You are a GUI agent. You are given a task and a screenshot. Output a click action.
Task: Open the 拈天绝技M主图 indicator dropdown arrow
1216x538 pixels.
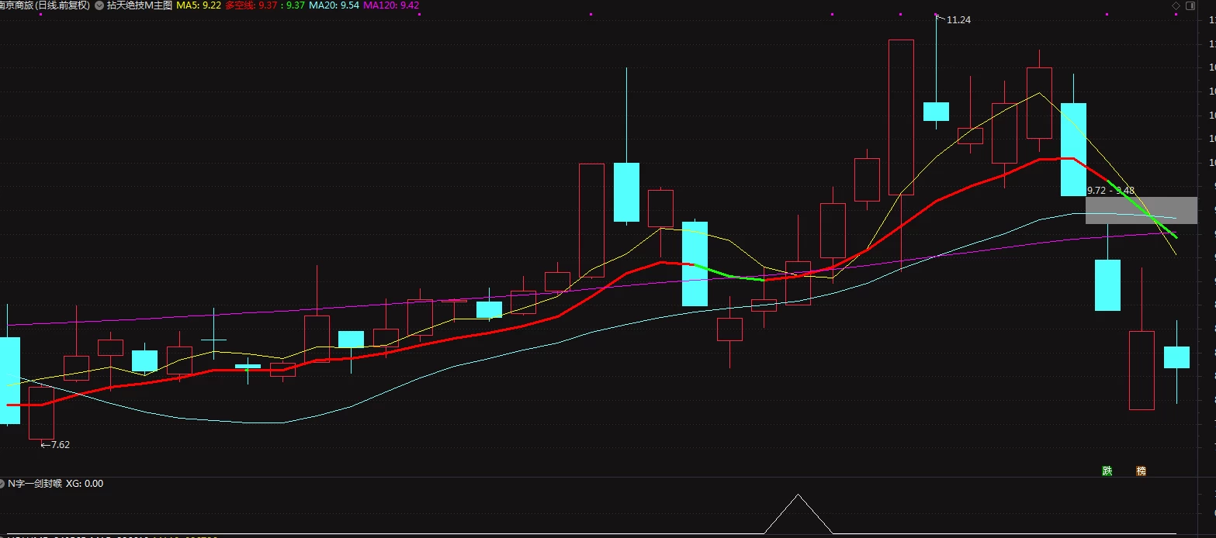[x=99, y=5]
